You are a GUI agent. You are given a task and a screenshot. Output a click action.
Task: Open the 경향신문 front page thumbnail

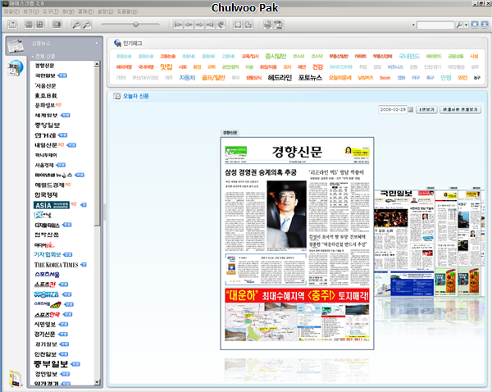coord(297,244)
